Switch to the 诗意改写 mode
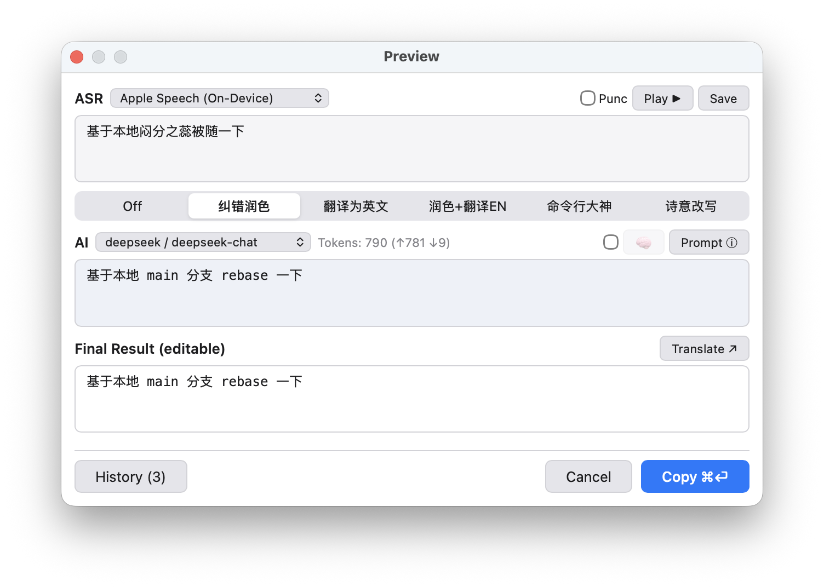Image resolution: width=824 pixels, height=587 pixels. coord(691,206)
